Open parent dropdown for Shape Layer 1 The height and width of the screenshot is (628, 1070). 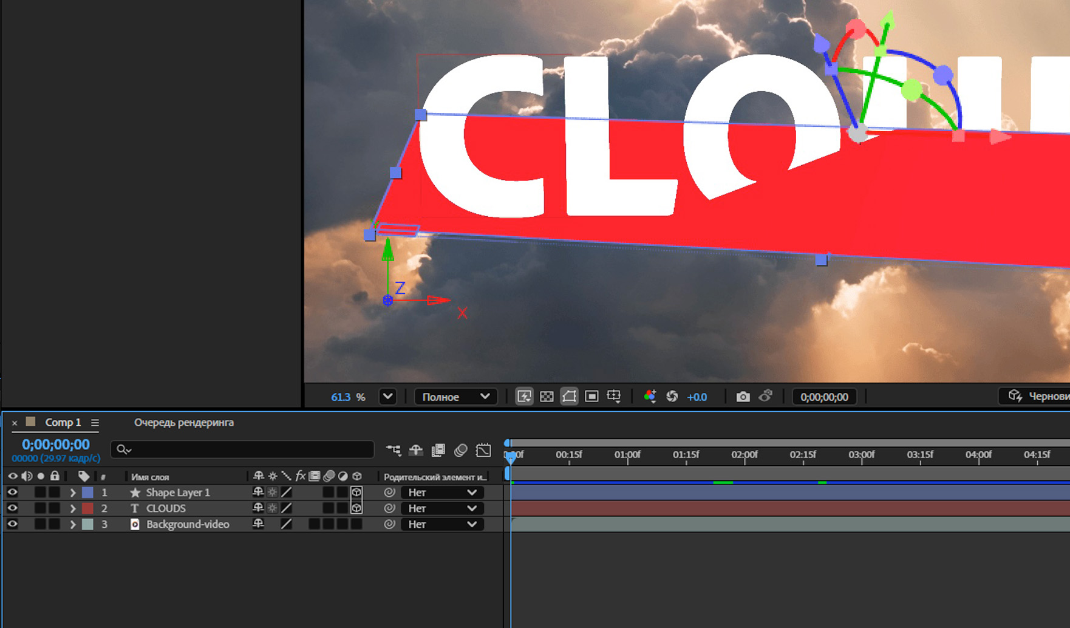(441, 493)
